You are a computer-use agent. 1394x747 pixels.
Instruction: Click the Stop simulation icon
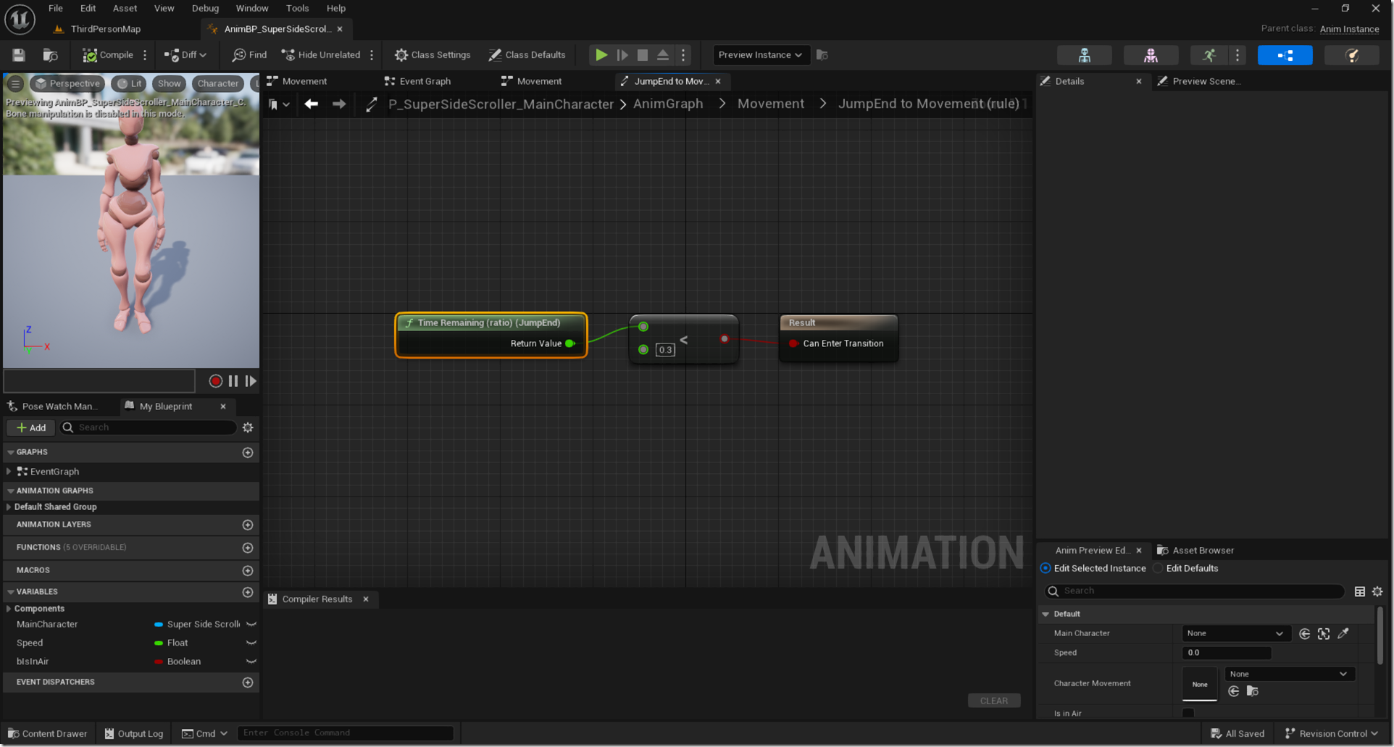pos(643,55)
